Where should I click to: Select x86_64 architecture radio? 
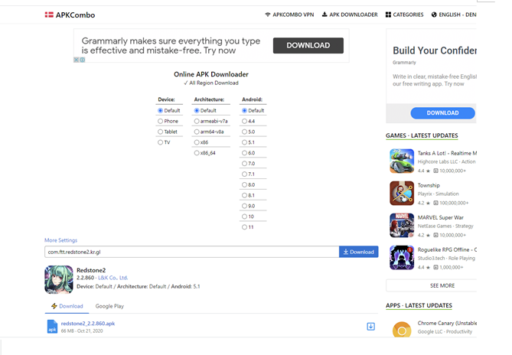(x=197, y=153)
